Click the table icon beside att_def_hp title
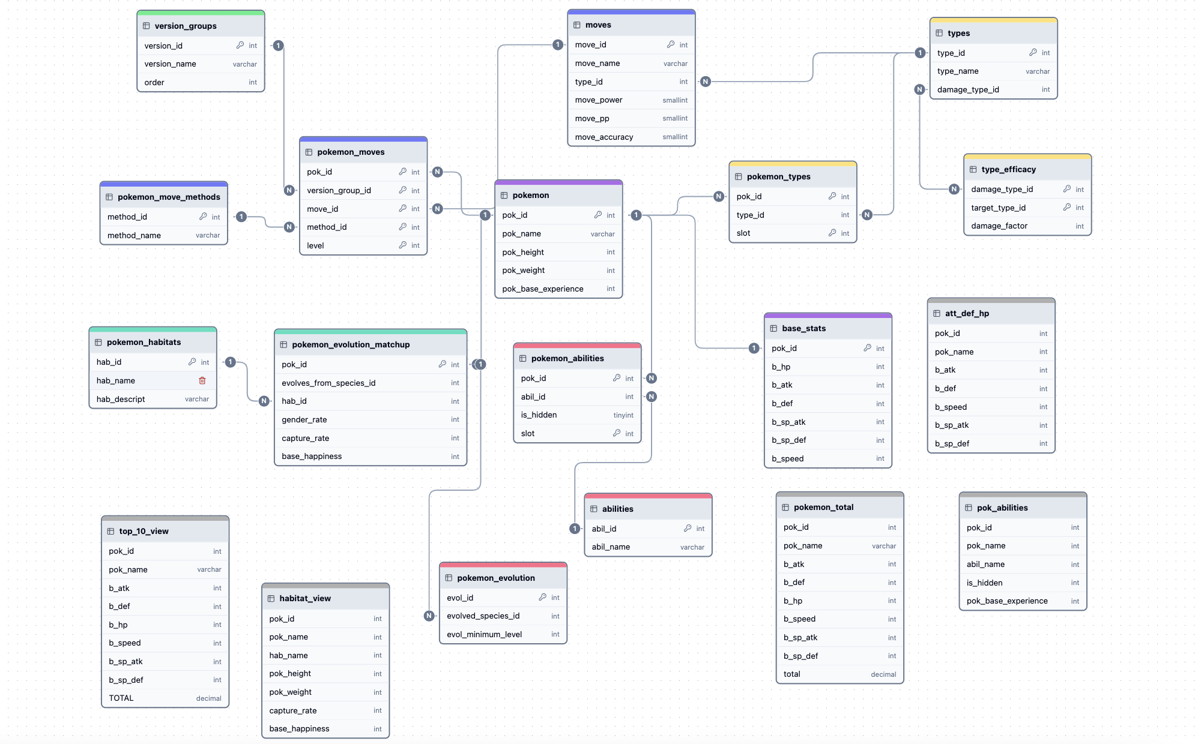1201x744 pixels. coord(937,313)
